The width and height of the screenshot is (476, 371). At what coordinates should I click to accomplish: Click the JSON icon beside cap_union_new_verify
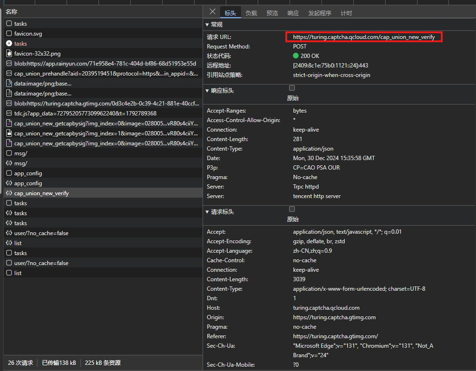coord(9,193)
